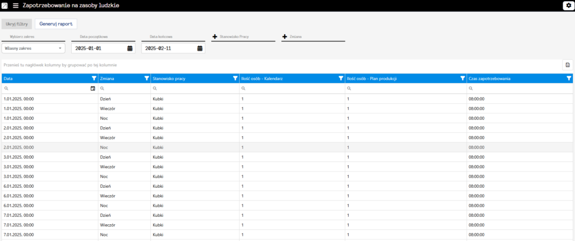Click the Ukryj filtry button
Image resolution: width=575 pixels, height=241 pixels.
(16, 24)
